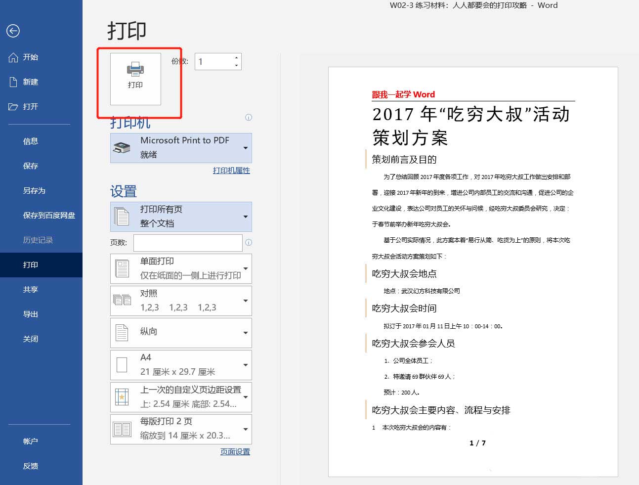Viewport: 639px width, 485px height.
Task: Click the back arrow icon
Action: pyautogui.click(x=13, y=31)
